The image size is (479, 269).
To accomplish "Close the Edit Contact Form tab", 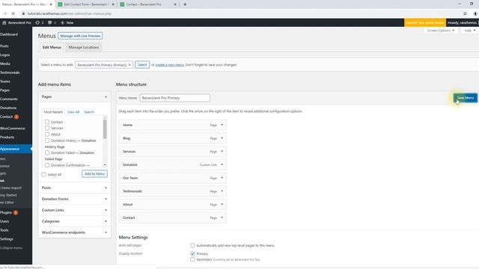I will pyautogui.click(x=113, y=4).
